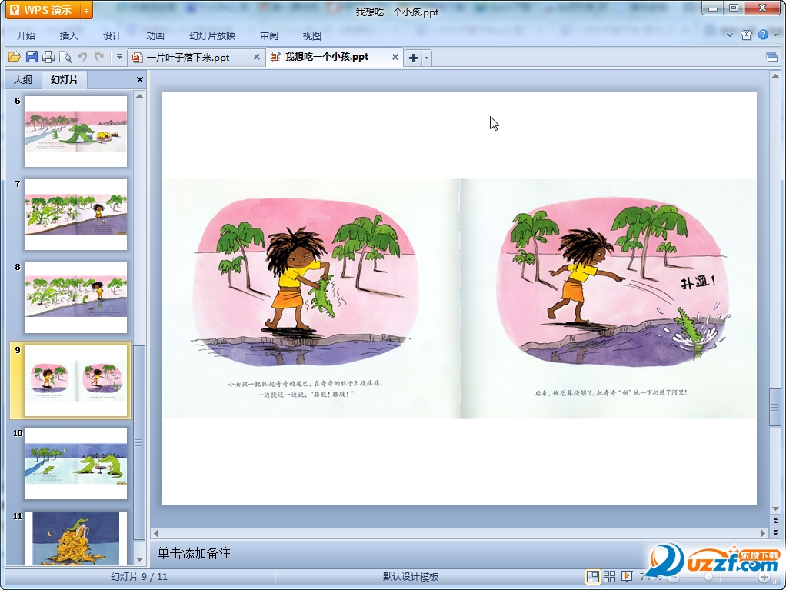
Task: Click the zoom slider handle
Action: (708, 577)
